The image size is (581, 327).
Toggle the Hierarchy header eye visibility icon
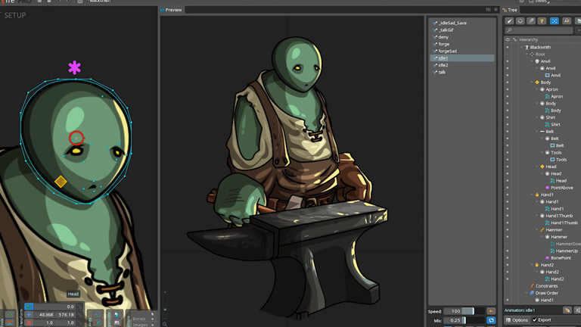click(x=508, y=39)
